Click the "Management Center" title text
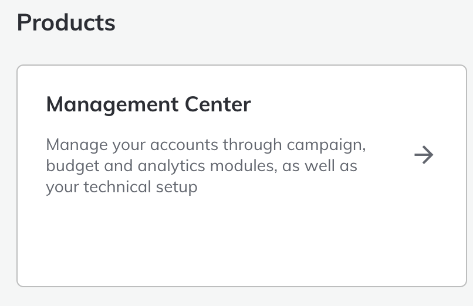This screenshot has width=473, height=306. (x=148, y=105)
